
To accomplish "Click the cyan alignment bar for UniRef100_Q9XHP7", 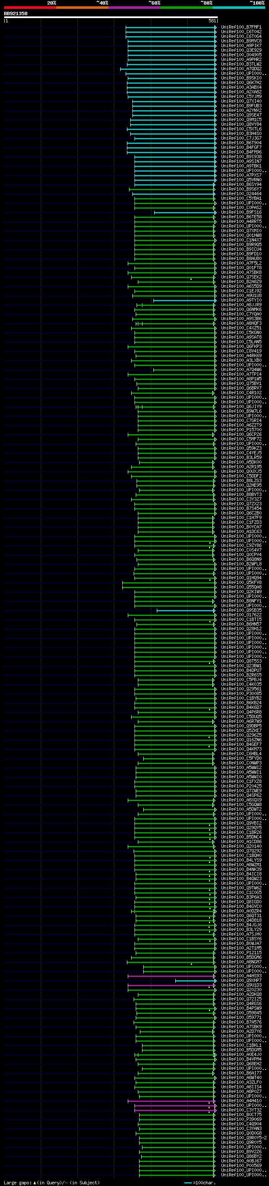I will point(195,981).
